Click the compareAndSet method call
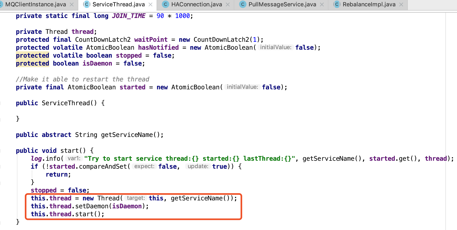Image resolution: width=457 pixels, height=230 pixels. point(103,167)
